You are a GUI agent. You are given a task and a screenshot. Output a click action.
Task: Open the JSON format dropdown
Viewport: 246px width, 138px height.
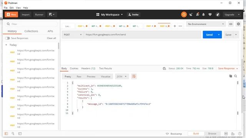click(121, 77)
